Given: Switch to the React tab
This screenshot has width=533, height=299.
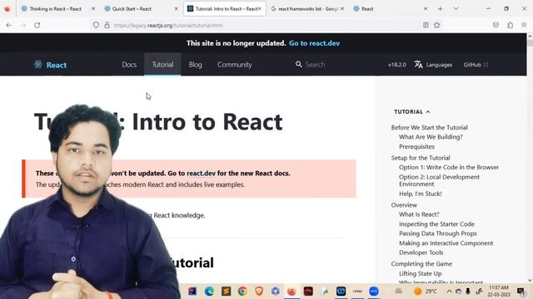Looking at the screenshot, I should pos(367,9).
